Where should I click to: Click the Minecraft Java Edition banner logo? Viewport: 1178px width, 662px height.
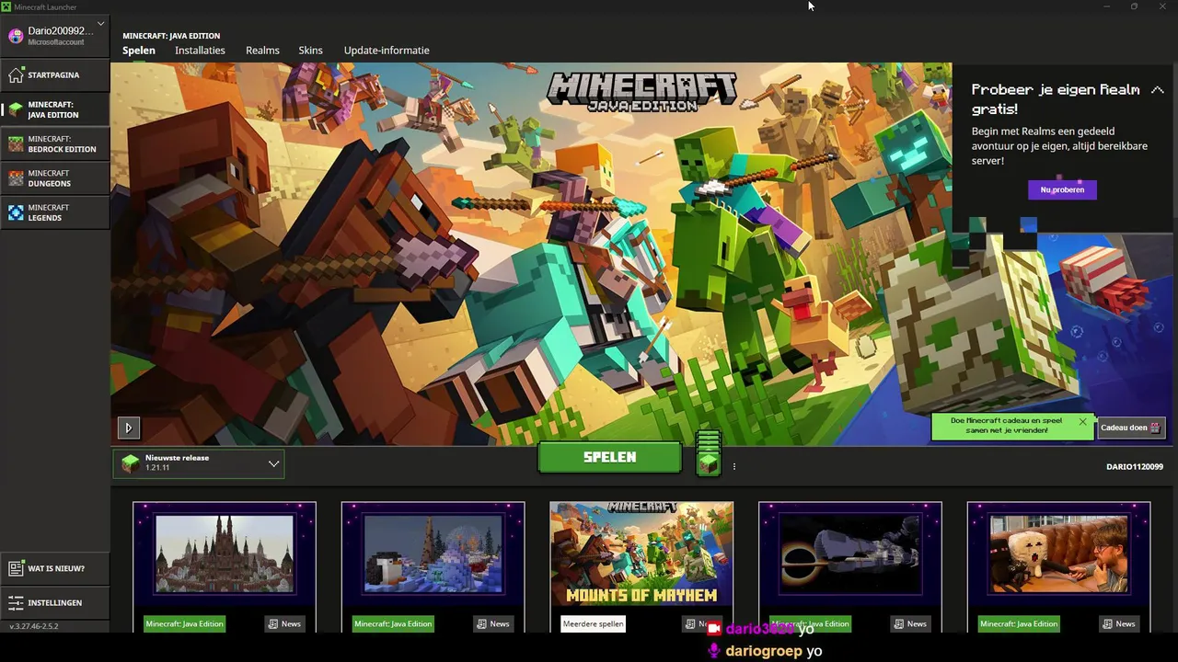click(641, 91)
